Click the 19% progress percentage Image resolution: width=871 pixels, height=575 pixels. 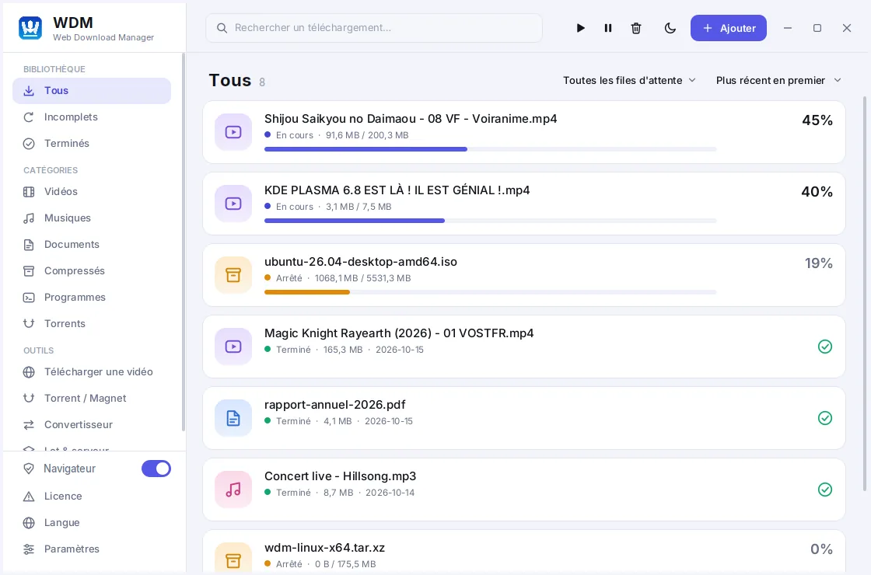click(819, 263)
